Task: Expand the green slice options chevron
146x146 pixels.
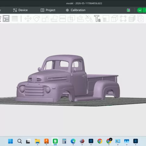Action: coord(140,10)
